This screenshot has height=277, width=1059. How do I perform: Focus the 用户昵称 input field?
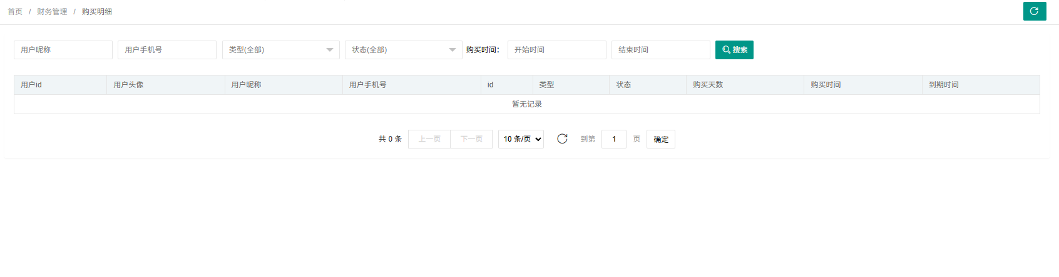[x=63, y=50]
